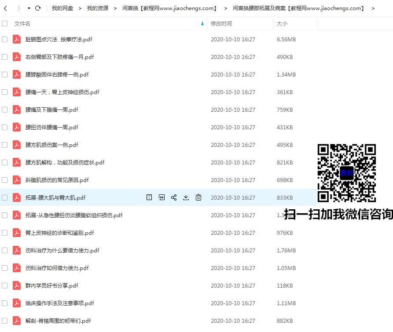Share 拓展-腰大肌与臀大肌.pdf via share icon

pos(174,197)
